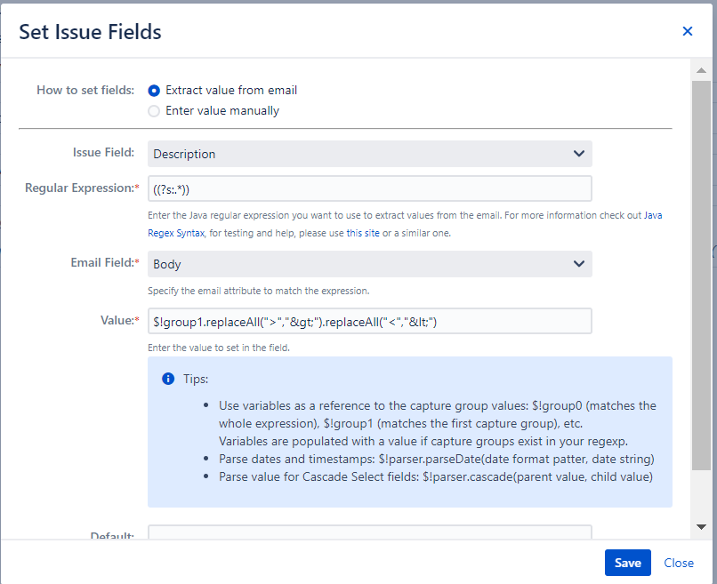Click the Close button
Screen dimensions: 717x584
pos(679,563)
